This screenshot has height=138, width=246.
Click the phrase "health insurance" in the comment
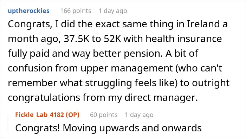coord(184,39)
